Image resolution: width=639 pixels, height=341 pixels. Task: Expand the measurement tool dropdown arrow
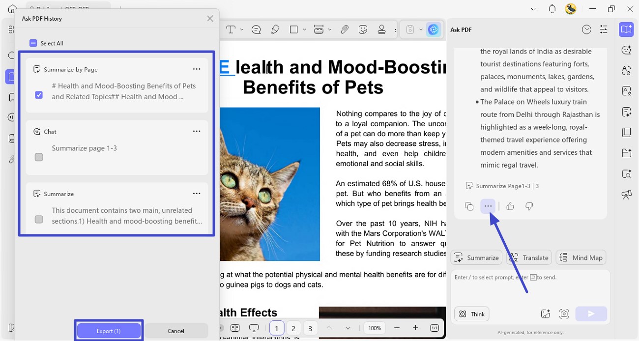330,29
